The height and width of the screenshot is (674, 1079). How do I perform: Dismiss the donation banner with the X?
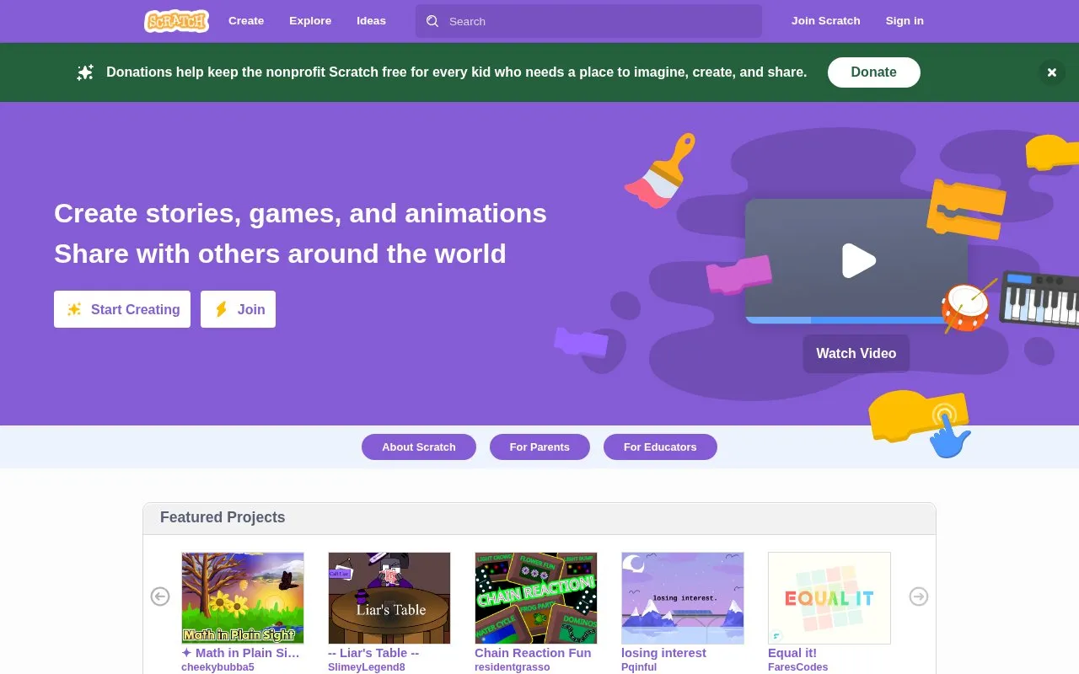click(1051, 72)
